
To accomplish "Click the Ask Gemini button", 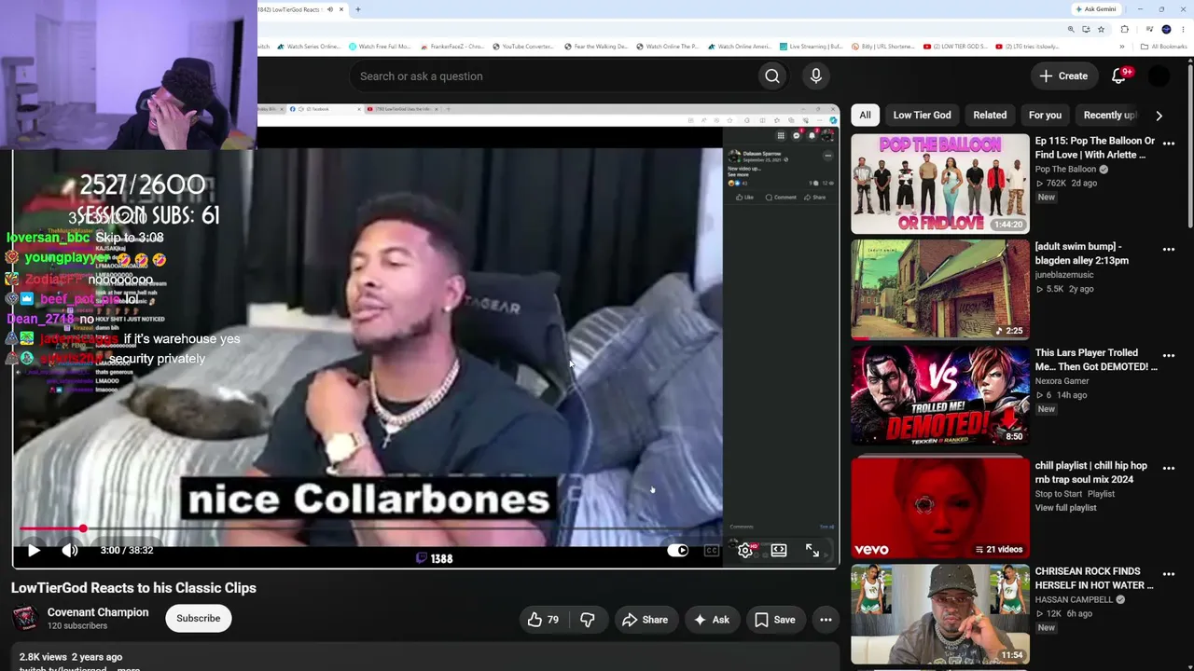I will 1096,9.
